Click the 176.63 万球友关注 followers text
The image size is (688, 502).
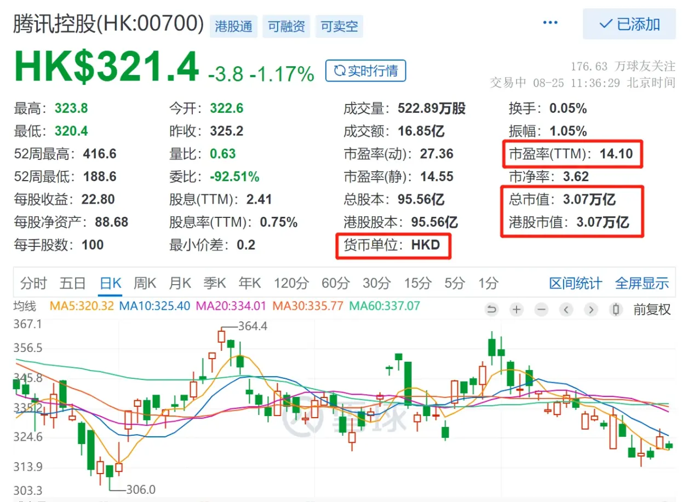point(623,66)
